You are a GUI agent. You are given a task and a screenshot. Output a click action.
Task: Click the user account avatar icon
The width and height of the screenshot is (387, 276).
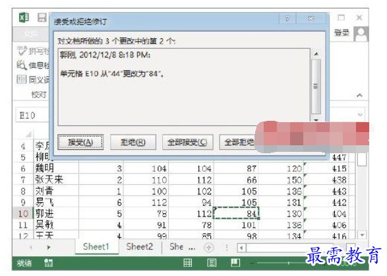point(361,34)
